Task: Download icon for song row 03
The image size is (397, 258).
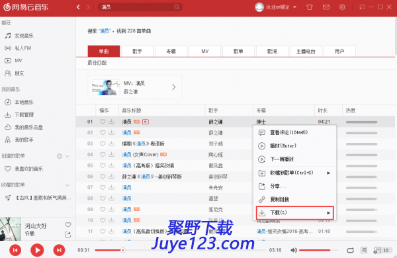Action: 111,144
